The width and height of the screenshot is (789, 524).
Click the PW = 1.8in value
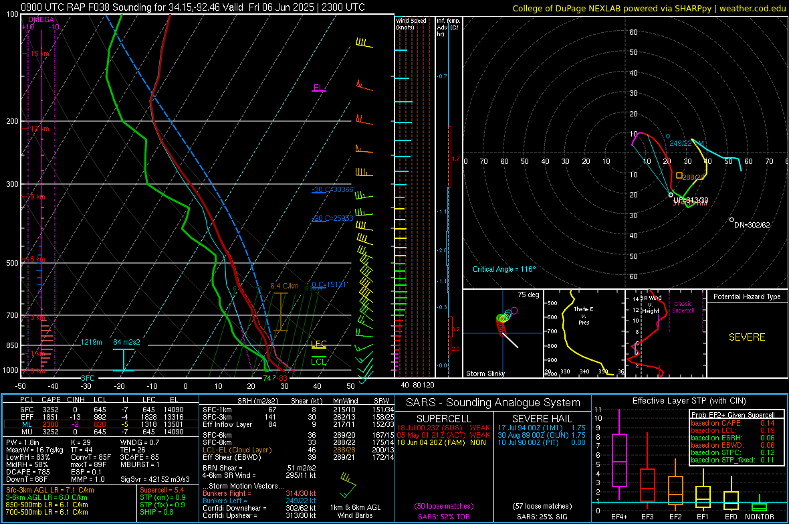(x=23, y=442)
